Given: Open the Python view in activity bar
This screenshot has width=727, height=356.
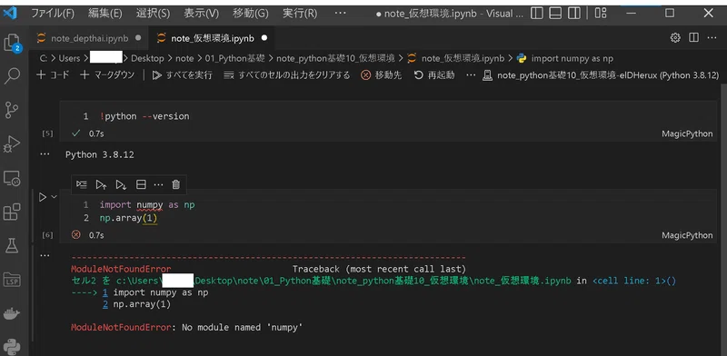Looking at the screenshot, I should [12, 346].
